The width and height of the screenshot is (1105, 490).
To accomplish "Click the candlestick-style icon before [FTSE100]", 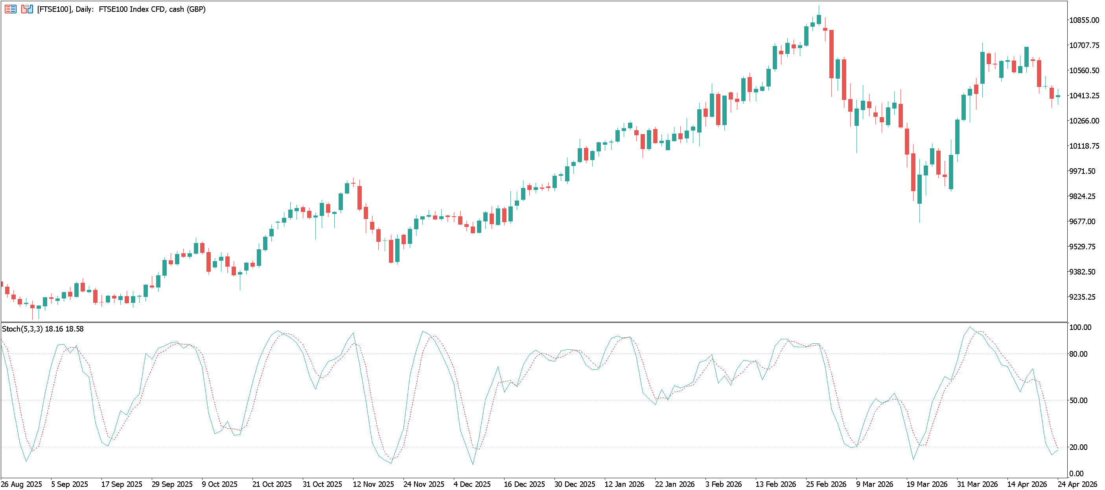I will (x=27, y=9).
